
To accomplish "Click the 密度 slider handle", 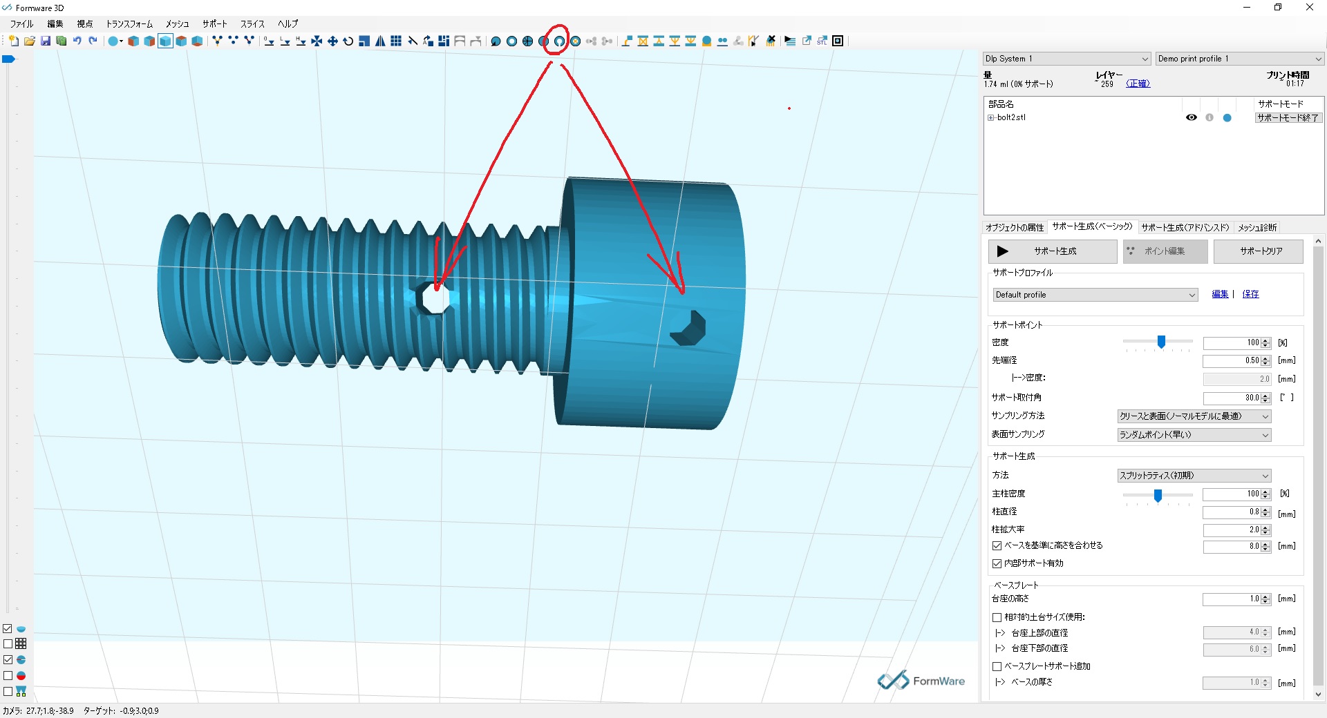I will pos(1161,342).
